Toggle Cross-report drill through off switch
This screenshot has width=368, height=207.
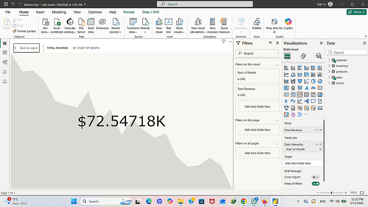(x=315, y=177)
